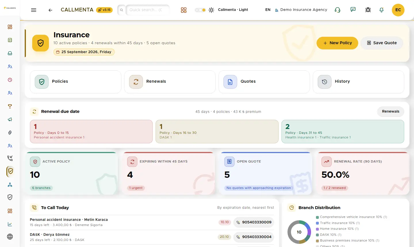Click the Branch Distribution donut chart

[299, 232]
